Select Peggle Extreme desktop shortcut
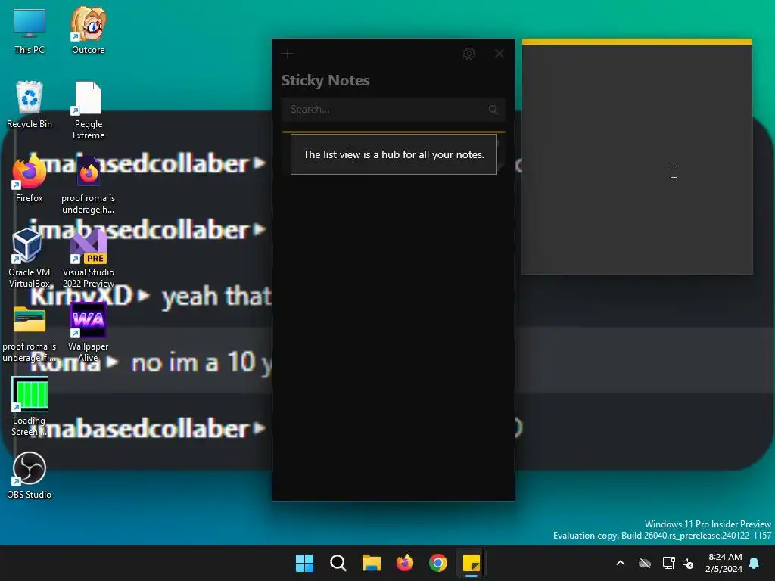Image resolution: width=775 pixels, height=581 pixels. point(89,110)
